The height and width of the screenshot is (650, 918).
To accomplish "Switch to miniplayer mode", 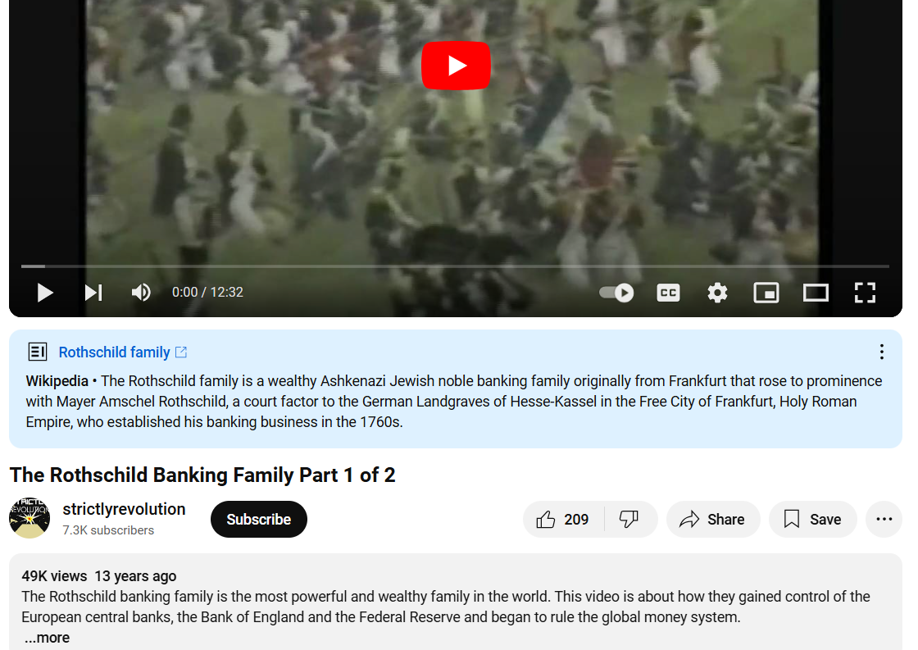I will point(766,292).
